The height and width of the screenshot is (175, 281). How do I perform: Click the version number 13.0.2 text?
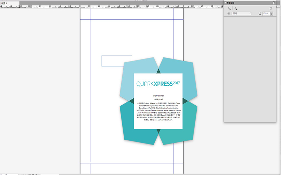(x=158, y=99)
